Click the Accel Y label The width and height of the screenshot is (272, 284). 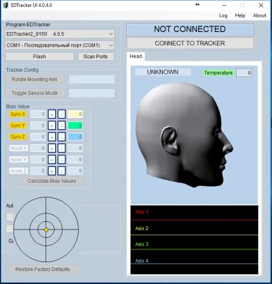pyautogui.click(x=19, y=160)
